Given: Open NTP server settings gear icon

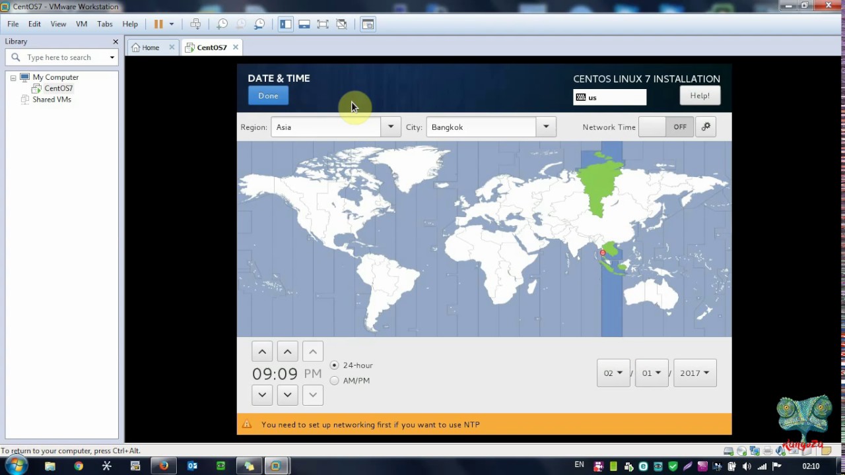Looking at the screenshot, I should click(x=706, y=127).
